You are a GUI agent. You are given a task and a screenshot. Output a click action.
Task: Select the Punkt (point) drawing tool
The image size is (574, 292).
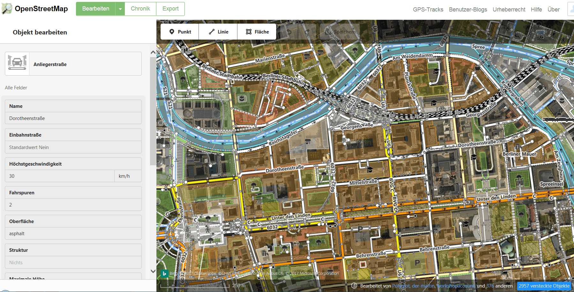180,32
